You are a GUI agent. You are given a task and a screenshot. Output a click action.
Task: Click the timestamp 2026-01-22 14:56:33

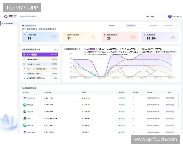(x=153, y=132)
